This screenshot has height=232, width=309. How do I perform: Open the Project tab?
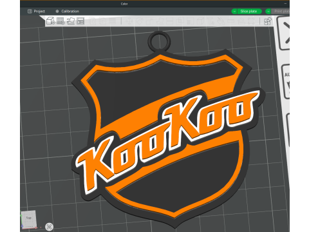click(36, 11)
